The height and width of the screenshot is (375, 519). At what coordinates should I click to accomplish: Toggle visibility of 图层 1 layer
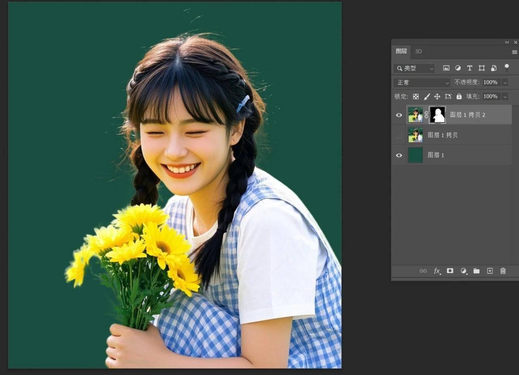coord(399,155)
